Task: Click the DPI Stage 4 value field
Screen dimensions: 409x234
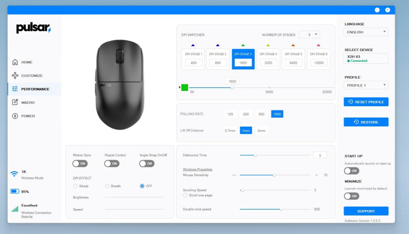Action: (268, 63)
